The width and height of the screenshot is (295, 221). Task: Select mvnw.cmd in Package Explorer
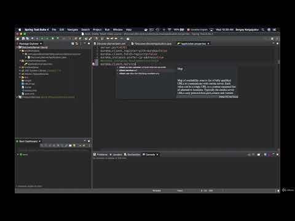29,90
